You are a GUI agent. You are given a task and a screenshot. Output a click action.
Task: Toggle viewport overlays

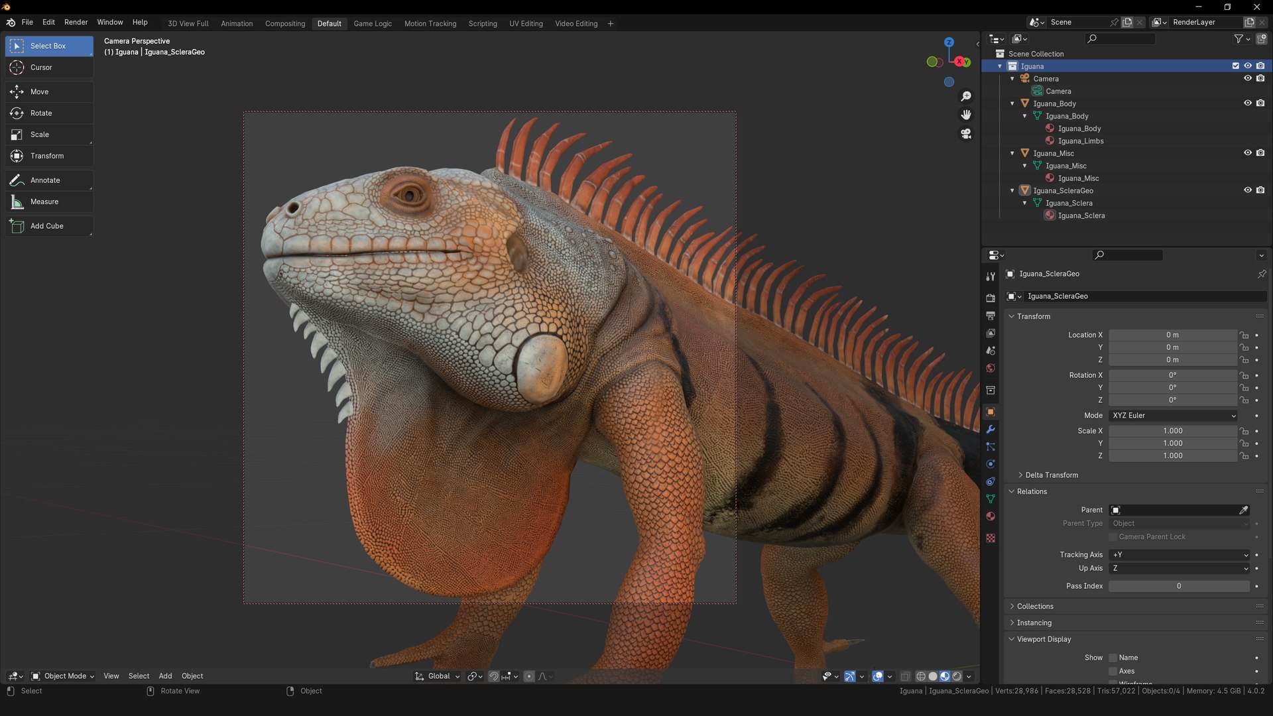pyautogui.click(x=877, y=676)
